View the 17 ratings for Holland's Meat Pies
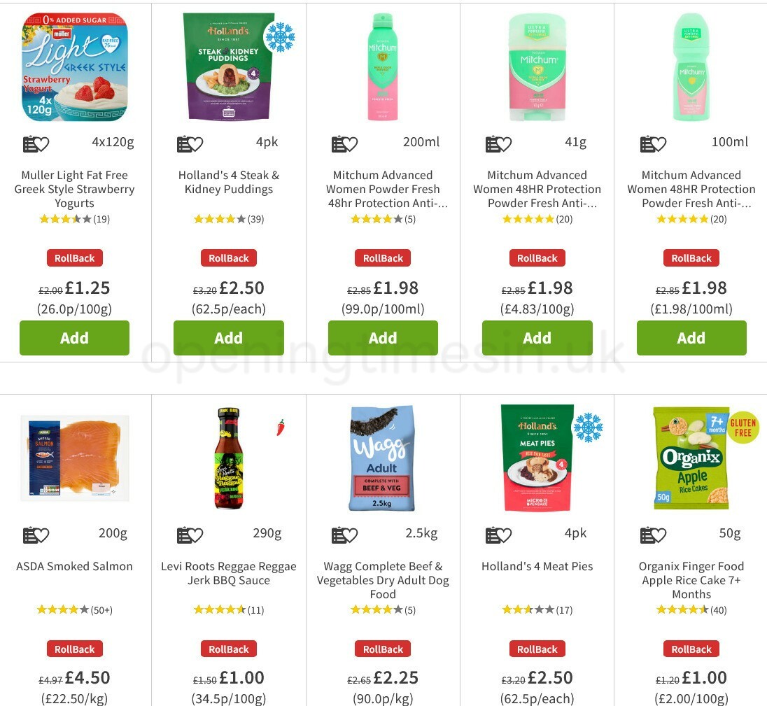 537,609
